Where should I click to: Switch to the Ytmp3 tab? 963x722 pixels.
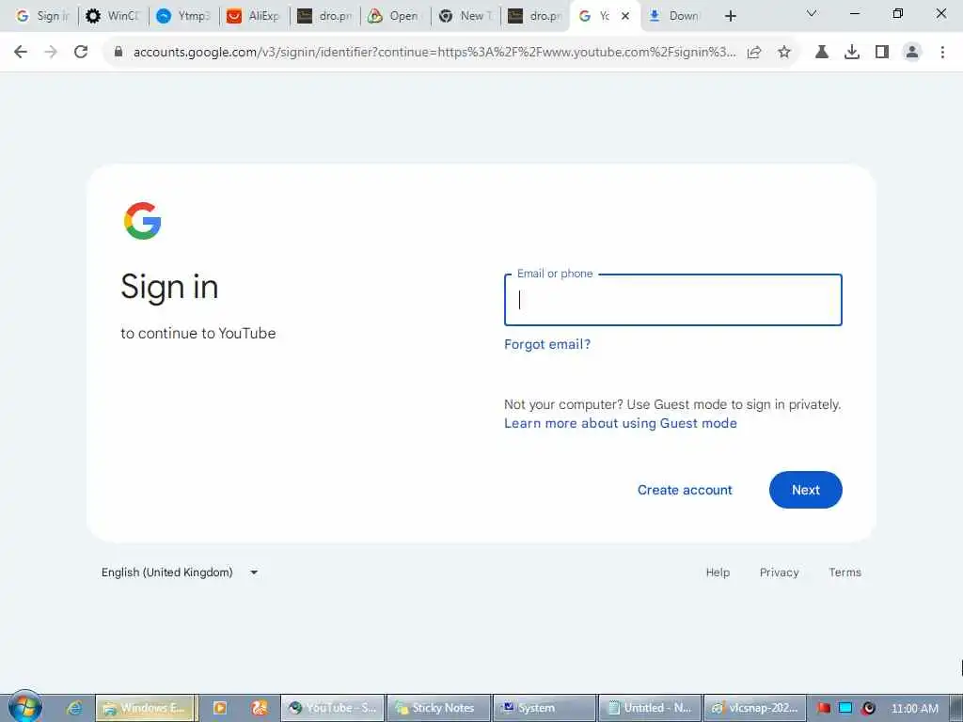pyautogui.click(x=182, y=16)
